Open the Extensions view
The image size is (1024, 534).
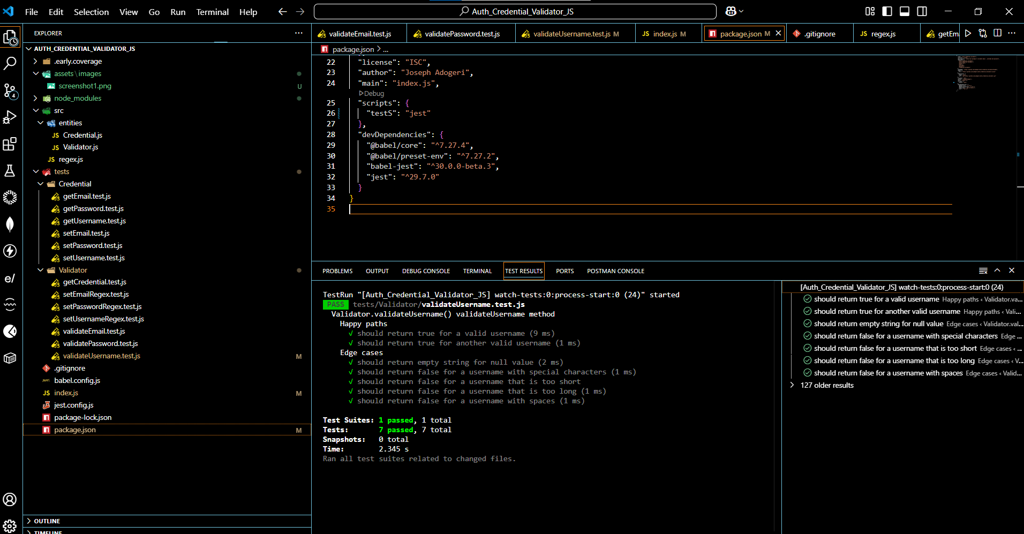click(x=10, y=144)
